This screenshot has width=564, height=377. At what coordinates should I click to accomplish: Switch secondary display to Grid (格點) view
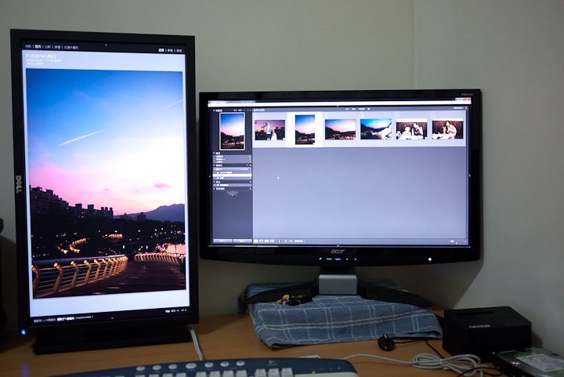[x=28, y=46]
